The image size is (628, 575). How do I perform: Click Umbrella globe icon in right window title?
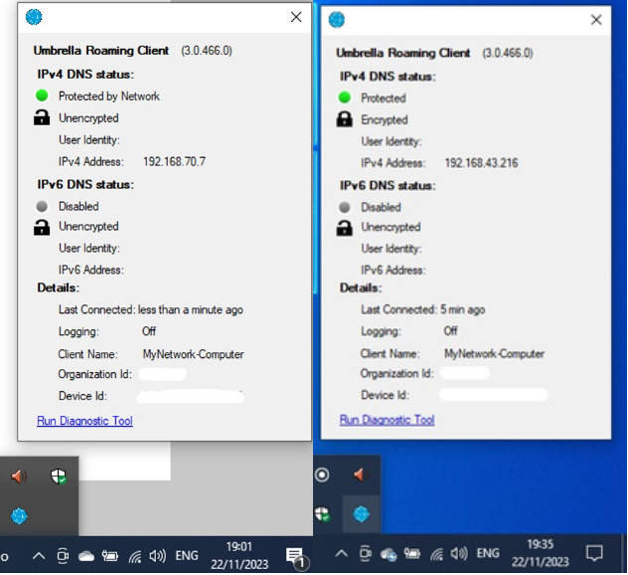[337, 20]
